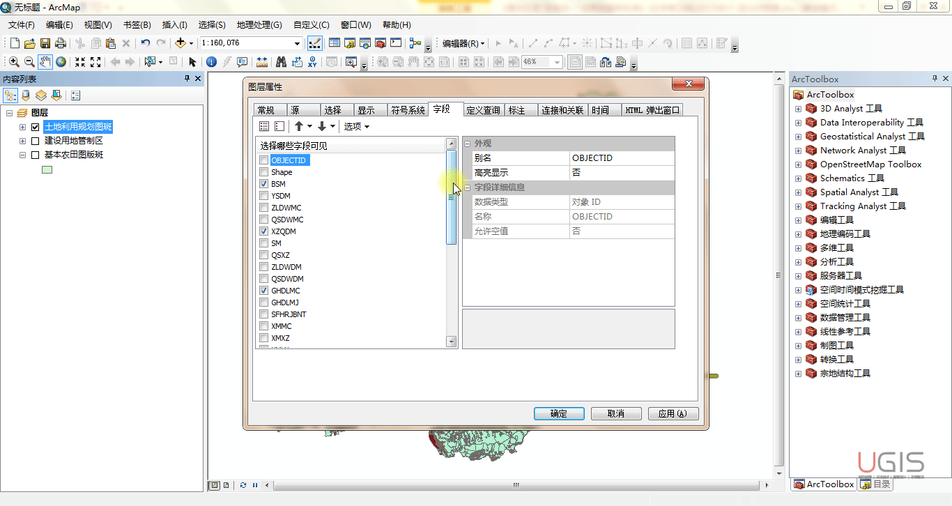Select the Identify tool
The width and height of the screenshot is (952, 506).
[x=211, y=62]
